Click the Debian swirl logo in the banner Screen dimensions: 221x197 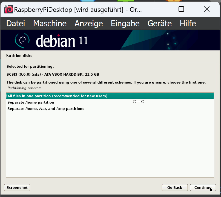pyautogui.click(x=22, y=41)
